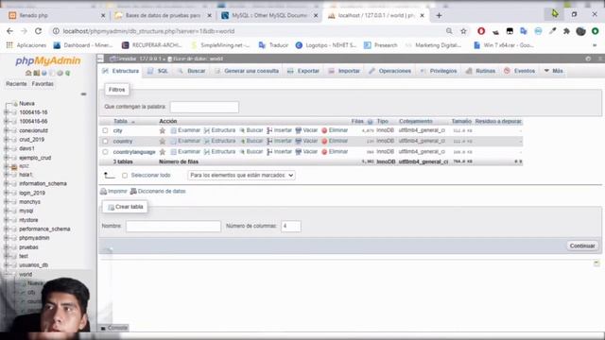The width and height of the screenshot is (605, 340).
Task: Expand the phpmyadmin database node
Action: pos(6,238)
